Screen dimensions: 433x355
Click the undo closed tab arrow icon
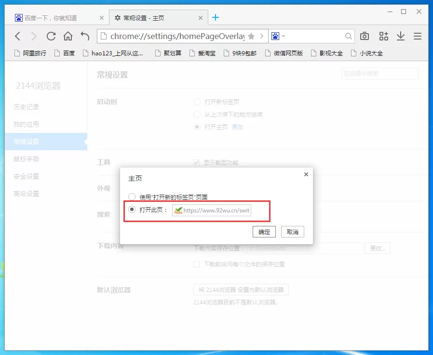click(85, 36)
